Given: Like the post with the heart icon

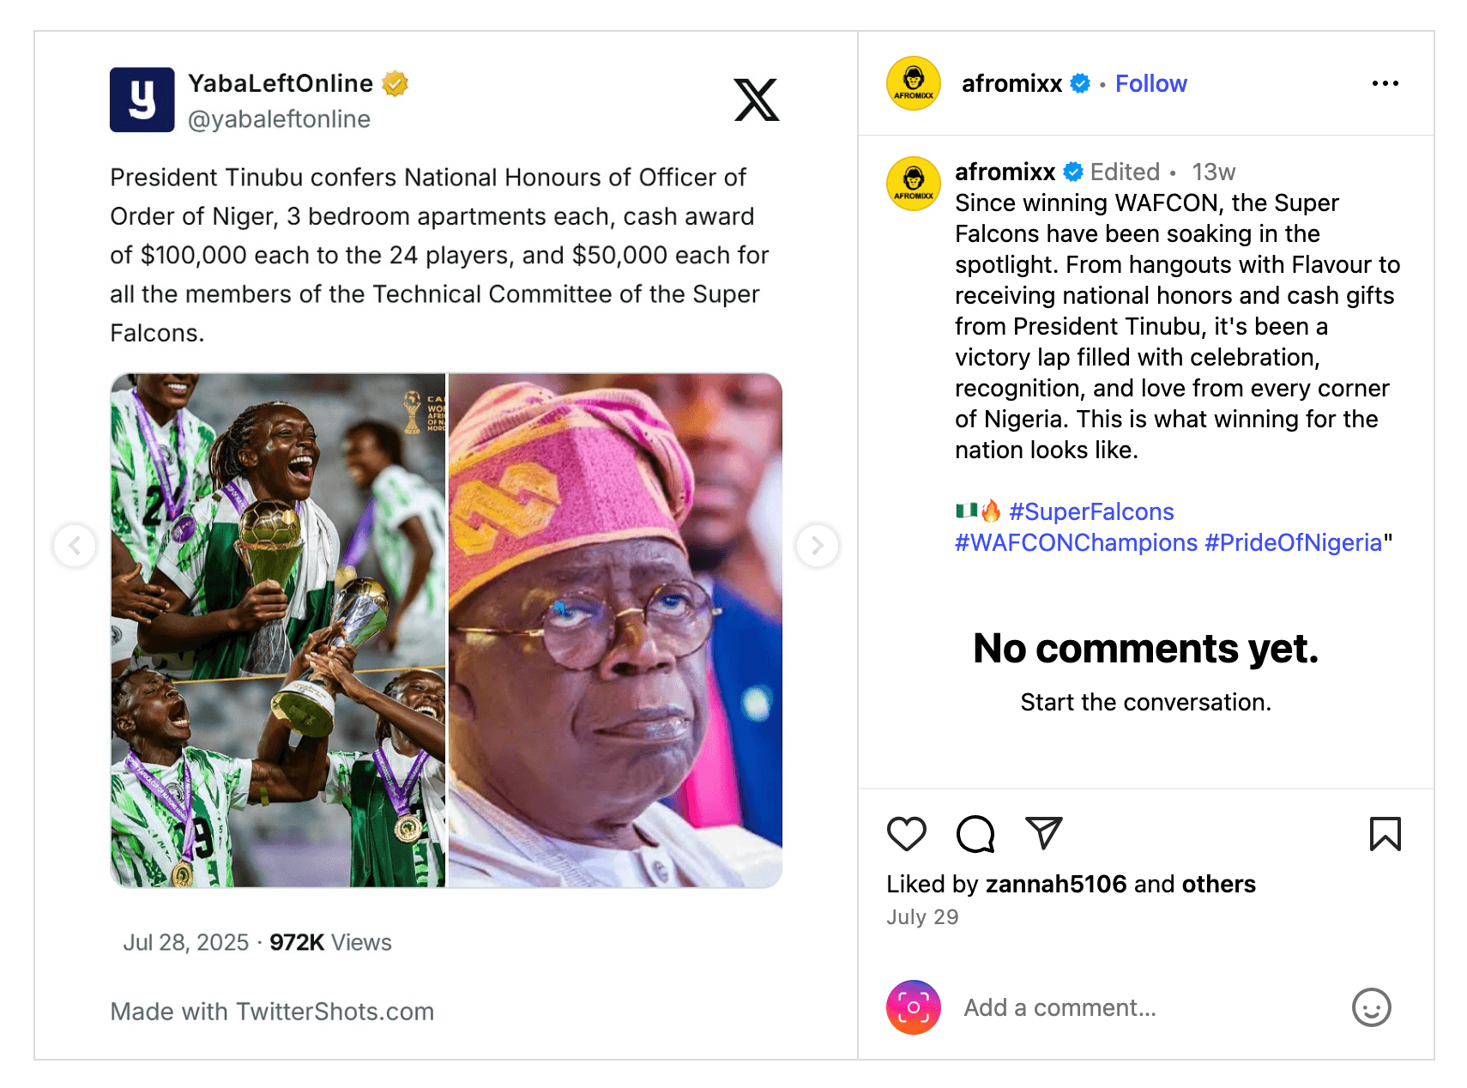Looking at the screenshot, I should coord(906,832).
